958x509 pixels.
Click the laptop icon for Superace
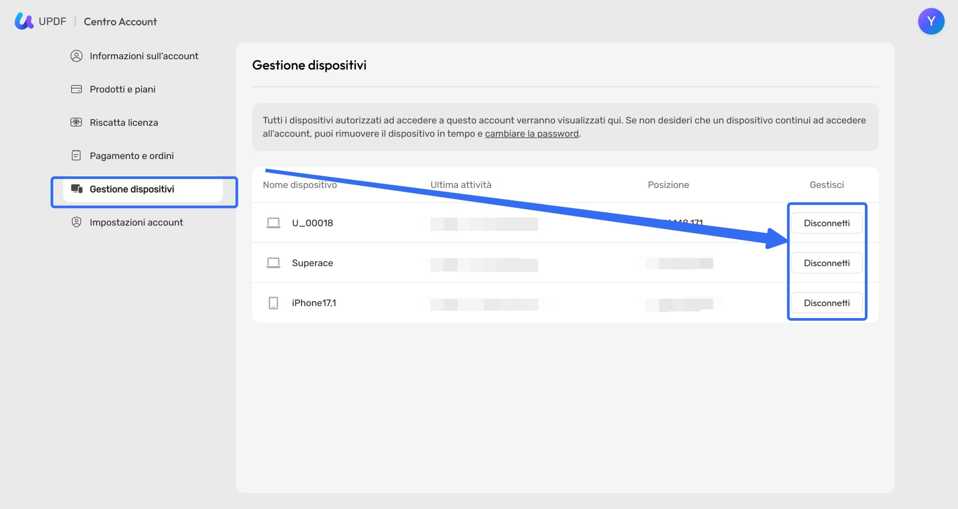pos(273,263)
